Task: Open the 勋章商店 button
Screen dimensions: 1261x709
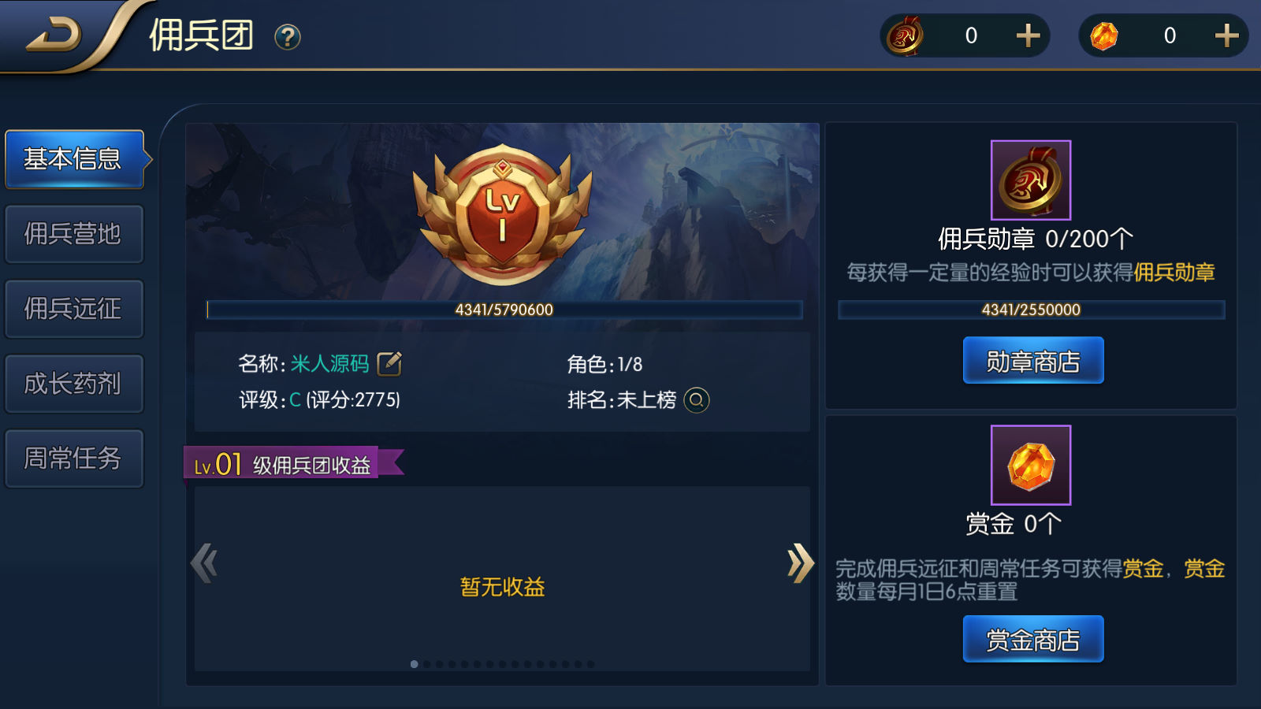Action: tap(1033, 361)
